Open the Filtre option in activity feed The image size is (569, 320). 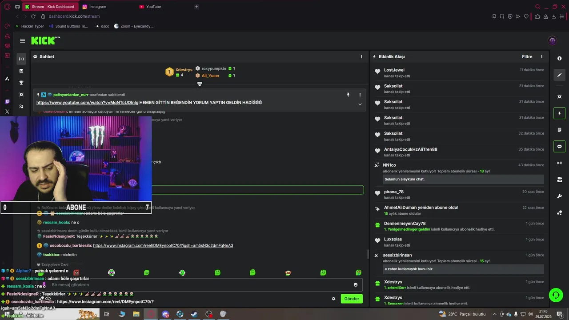(x=527, y=56)
